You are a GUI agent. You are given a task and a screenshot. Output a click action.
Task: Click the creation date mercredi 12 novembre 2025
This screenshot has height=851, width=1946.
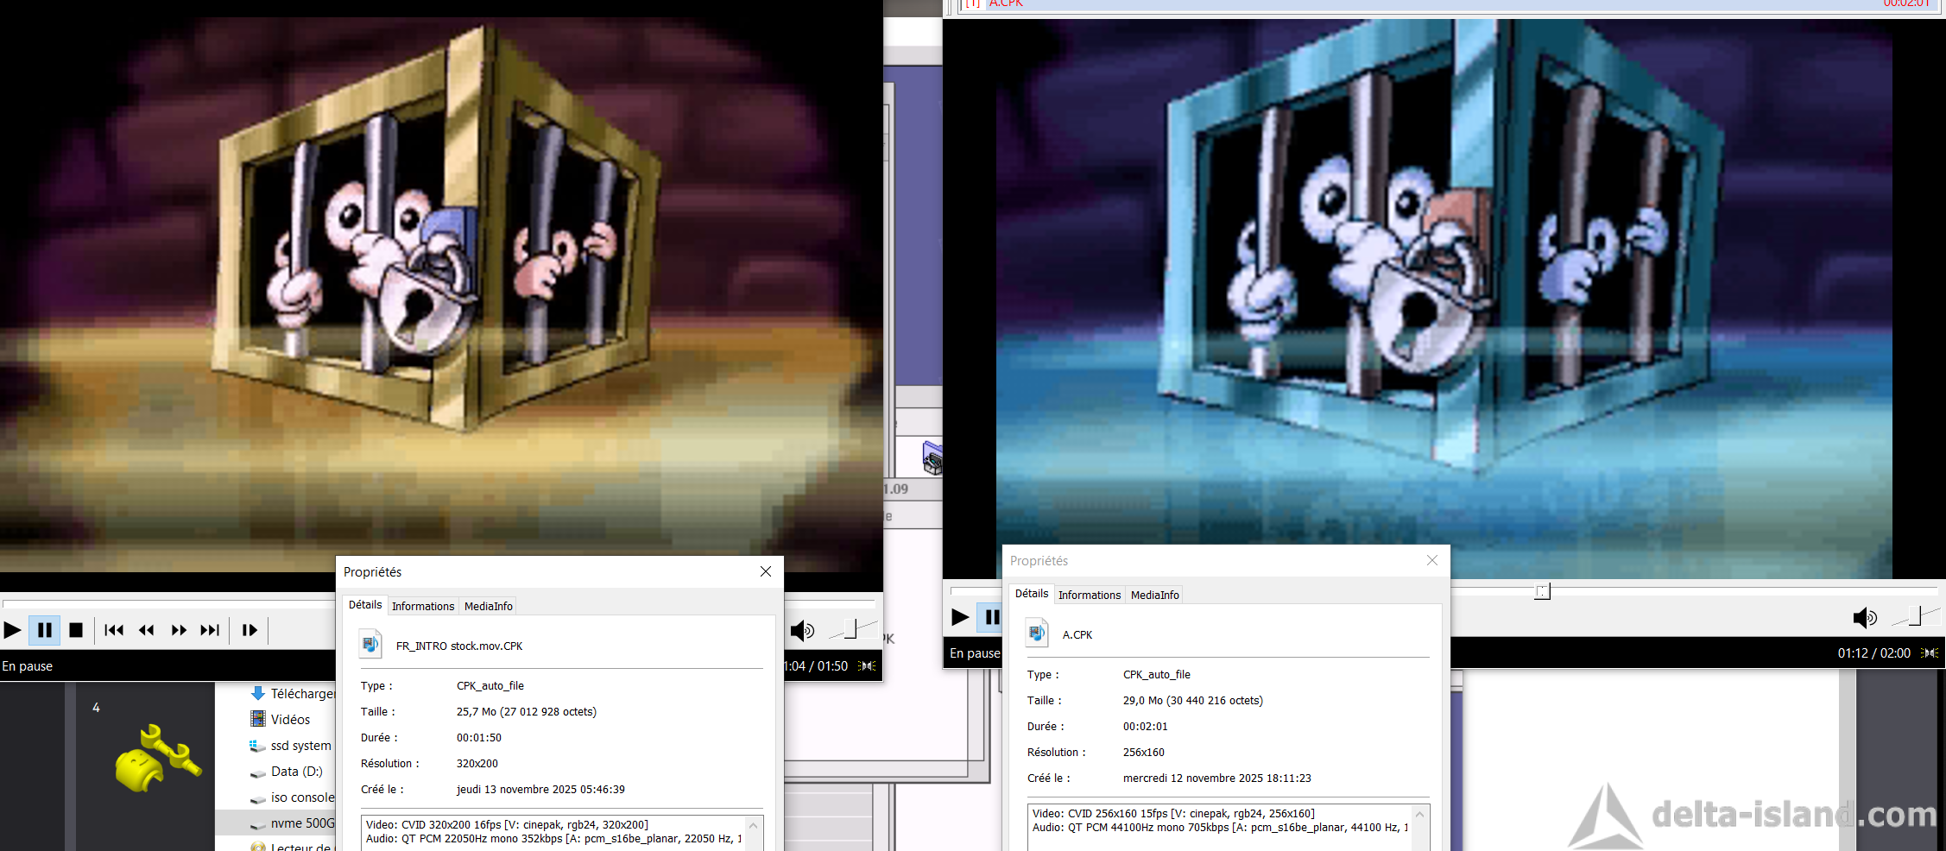click(x=1217, y=779)
